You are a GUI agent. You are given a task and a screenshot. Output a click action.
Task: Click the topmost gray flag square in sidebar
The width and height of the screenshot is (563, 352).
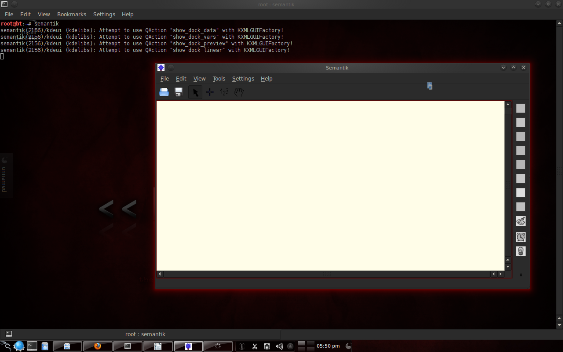tap(521, 108)
